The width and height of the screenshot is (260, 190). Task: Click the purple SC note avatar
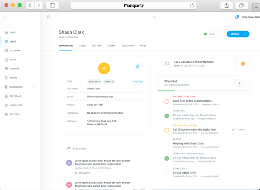tap(69, 163)
